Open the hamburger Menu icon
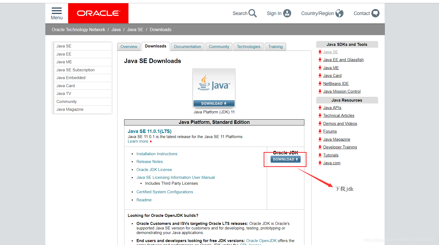Image resolution: width=439 pixels, height=245 pixels. (57, 11)
